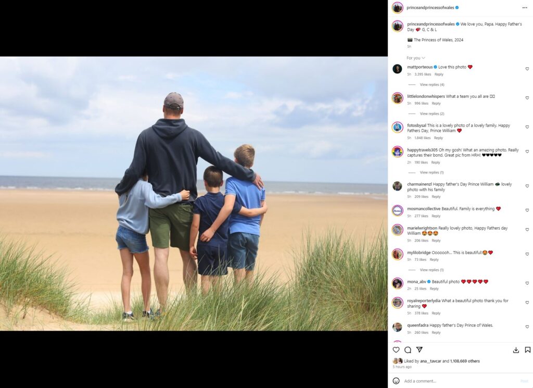
Task: Reply to royalreporterlydia comment
Action: coord(436,313)
